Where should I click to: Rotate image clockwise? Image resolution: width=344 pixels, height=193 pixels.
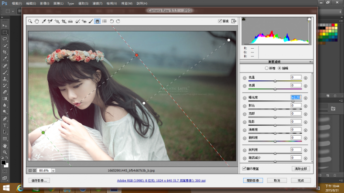click(118, 21)
